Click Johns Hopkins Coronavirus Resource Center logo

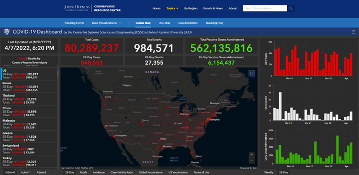[92, 8]
